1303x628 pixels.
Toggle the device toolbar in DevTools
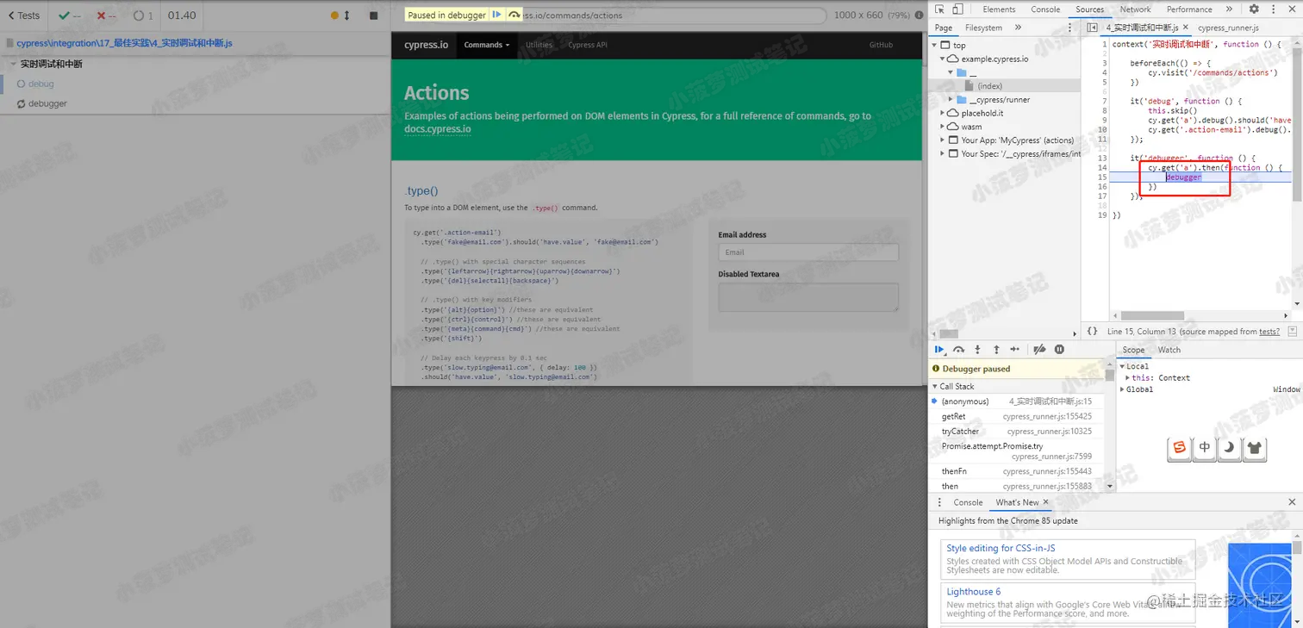pos(957,9)
